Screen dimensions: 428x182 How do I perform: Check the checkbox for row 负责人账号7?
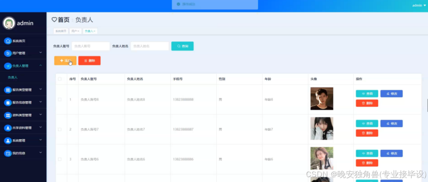(x=60, y=130)
